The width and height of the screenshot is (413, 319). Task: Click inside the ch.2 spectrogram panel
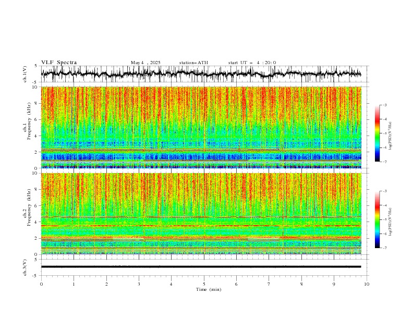point(201,214)
